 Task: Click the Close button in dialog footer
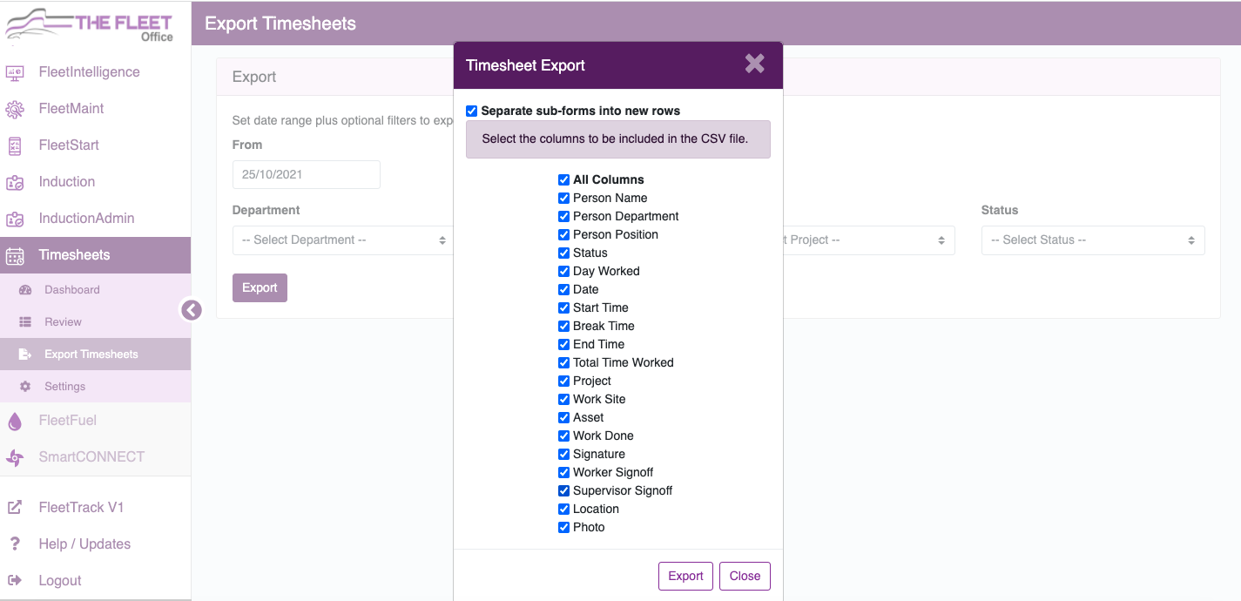745,576
